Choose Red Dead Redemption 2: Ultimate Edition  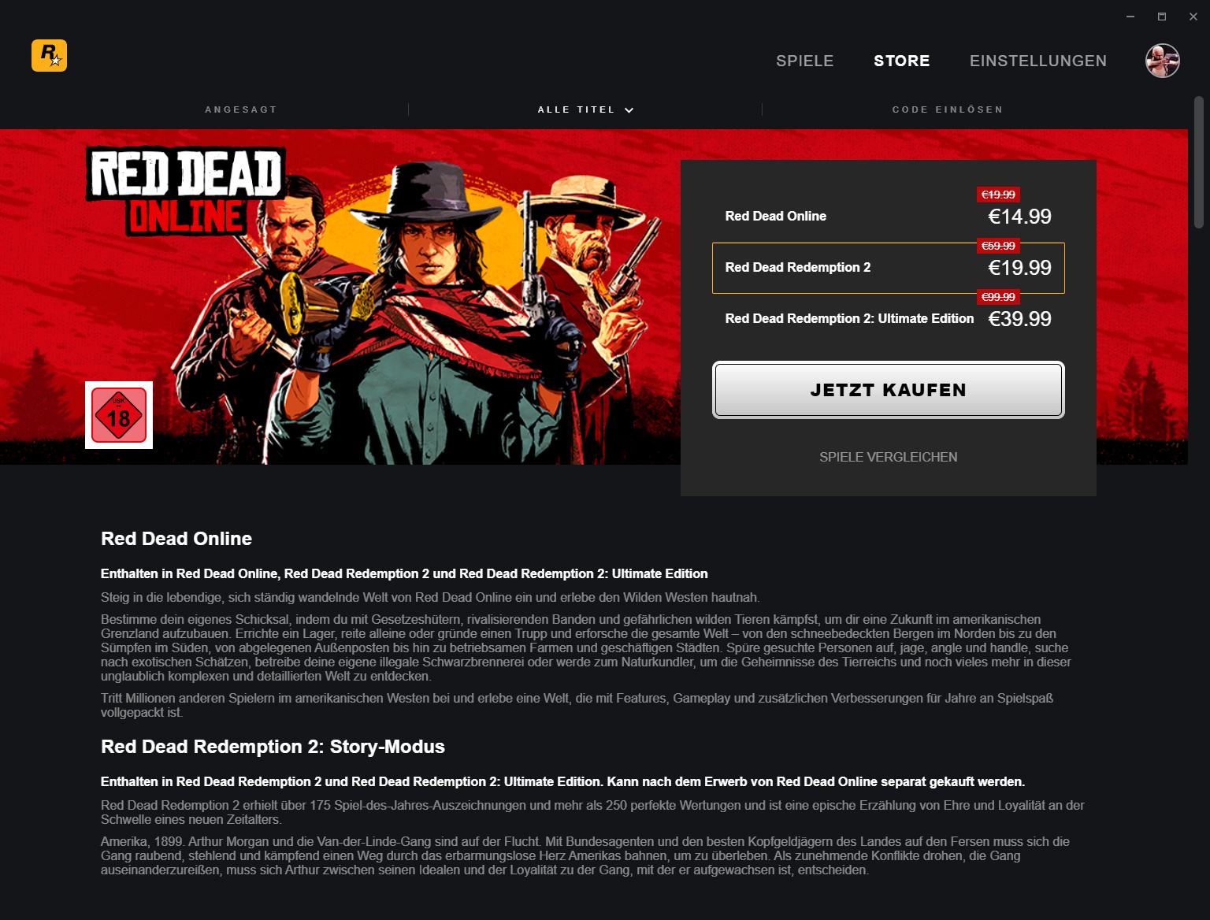(889, 318)
